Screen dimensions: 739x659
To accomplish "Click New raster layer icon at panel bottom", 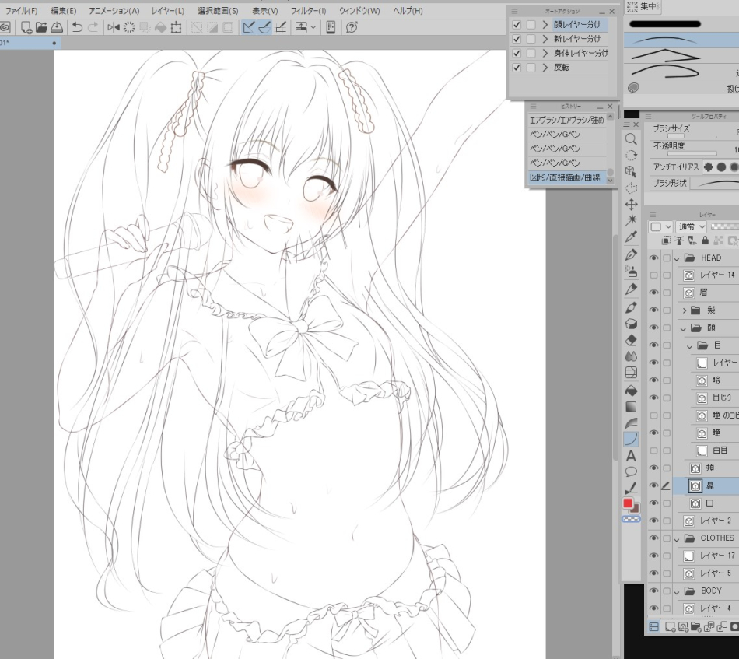I will click(x=669, y=627).
